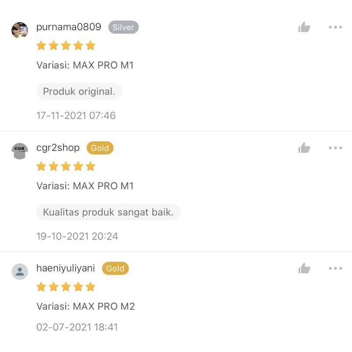
Task: Like cgr2shop's review with thumbs up
Action: pyautogui.click(x=304, y=148)
